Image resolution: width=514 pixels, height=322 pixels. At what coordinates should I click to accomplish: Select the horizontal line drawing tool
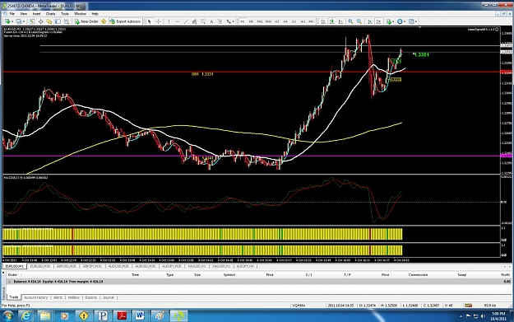[x=178, y=21]
